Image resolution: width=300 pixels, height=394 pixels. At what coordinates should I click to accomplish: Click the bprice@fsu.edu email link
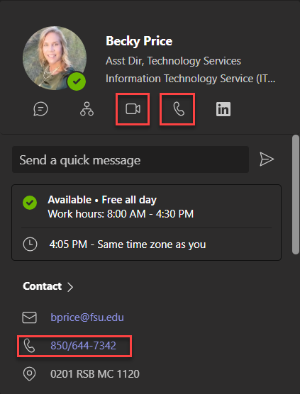(87, 317)
